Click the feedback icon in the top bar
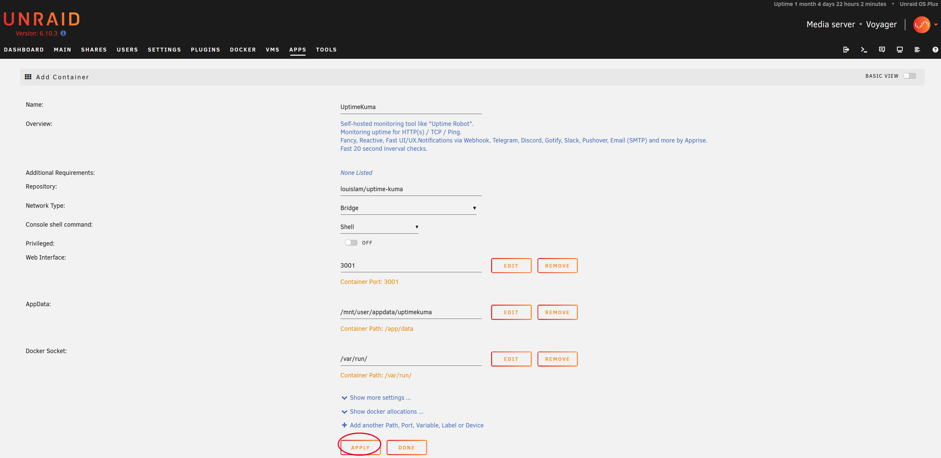This screenshot has width=941, height=458. [882, 50]
